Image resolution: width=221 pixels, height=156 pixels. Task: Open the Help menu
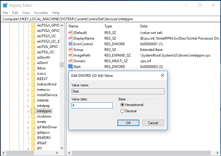point(56,13)
